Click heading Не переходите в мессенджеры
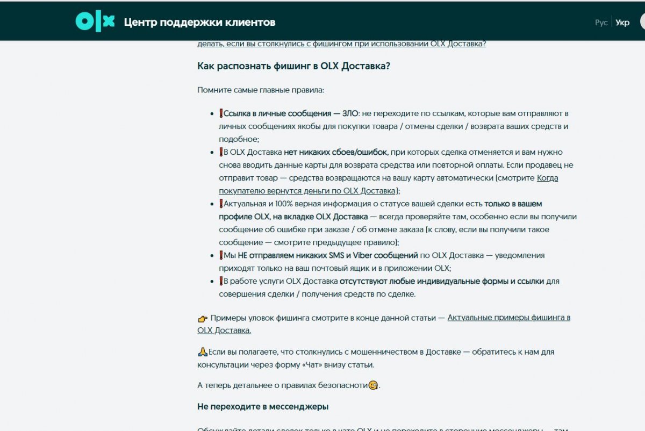The height and width of the screenshot is (431, 645). point(263,407)
